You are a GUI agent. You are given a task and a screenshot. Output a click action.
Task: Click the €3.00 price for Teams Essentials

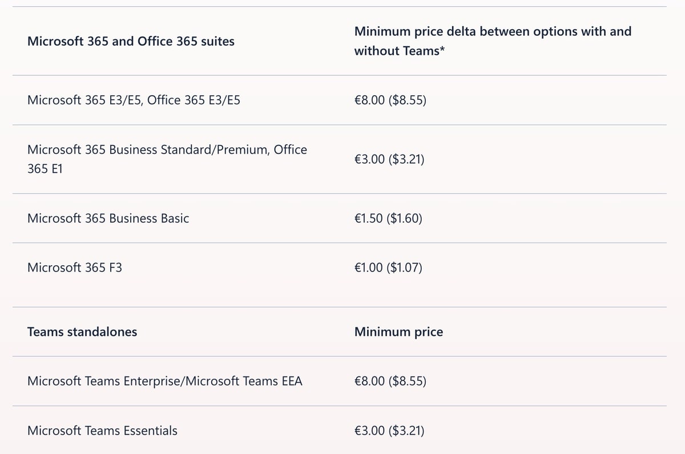tap(369, 431)
